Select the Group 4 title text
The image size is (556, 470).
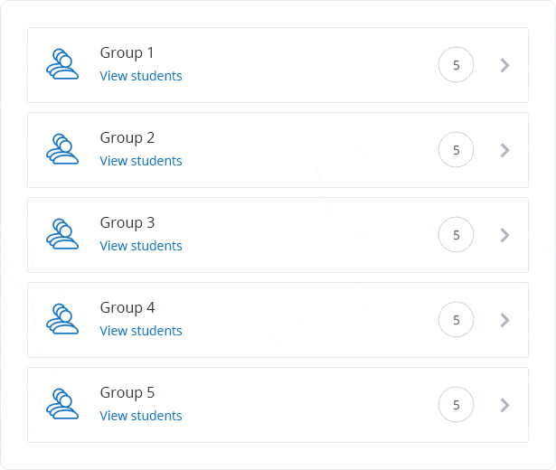127,308
